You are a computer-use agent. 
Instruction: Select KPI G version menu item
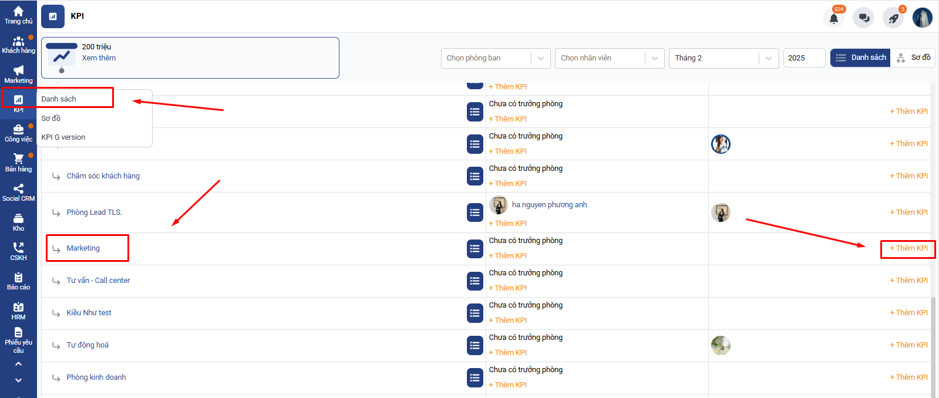click(63, 137)
